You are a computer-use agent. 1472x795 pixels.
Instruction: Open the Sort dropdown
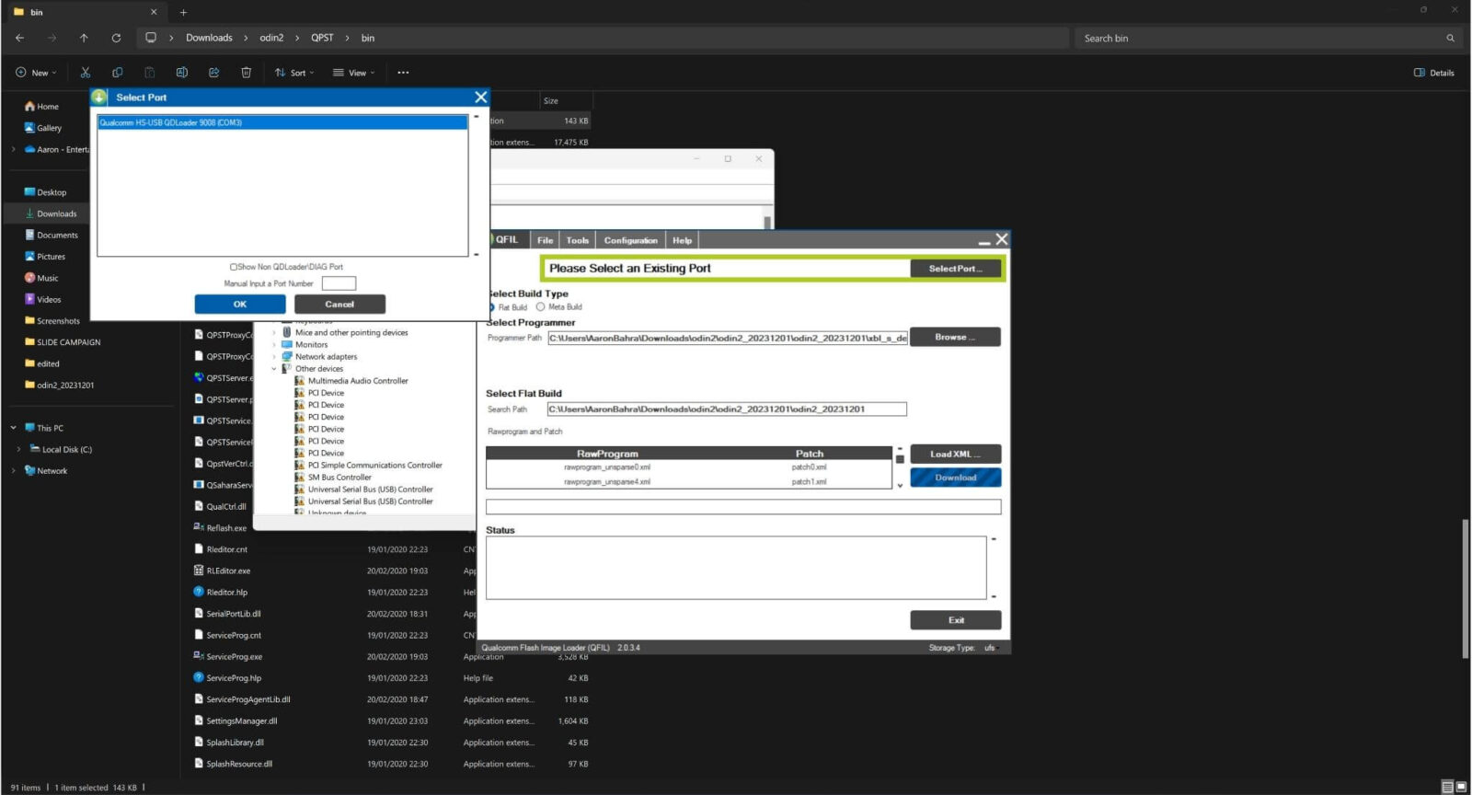(x=294, y=73)
